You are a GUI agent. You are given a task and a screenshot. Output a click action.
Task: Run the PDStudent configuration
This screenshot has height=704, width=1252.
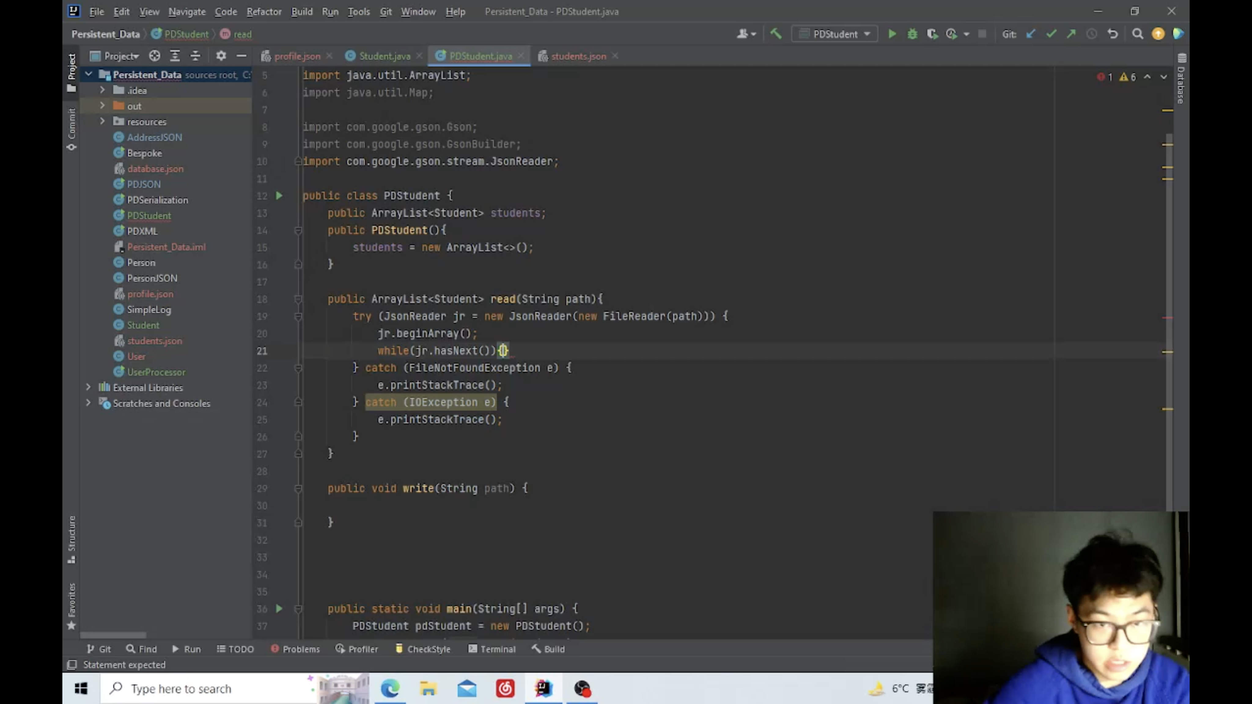coord(892,34)
